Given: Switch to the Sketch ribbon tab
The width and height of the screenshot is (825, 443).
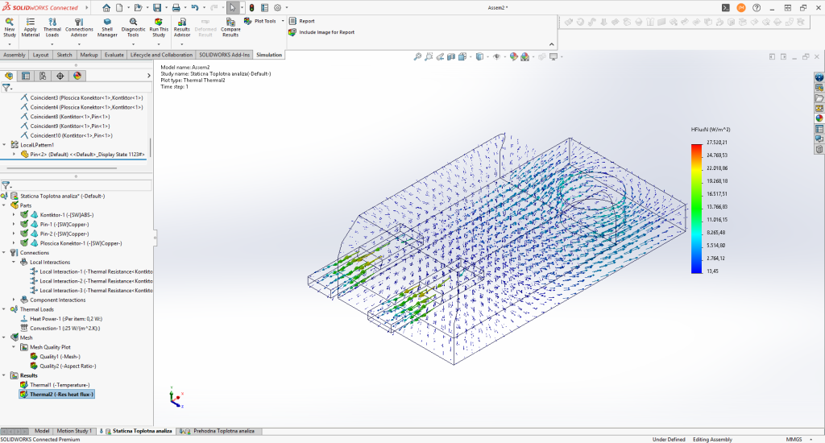Looking at the screenshot, I should tap(64, 55).
